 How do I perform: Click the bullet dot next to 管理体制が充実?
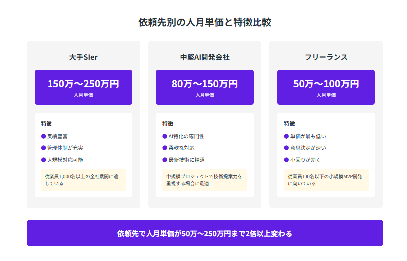(x=43, y=148)
